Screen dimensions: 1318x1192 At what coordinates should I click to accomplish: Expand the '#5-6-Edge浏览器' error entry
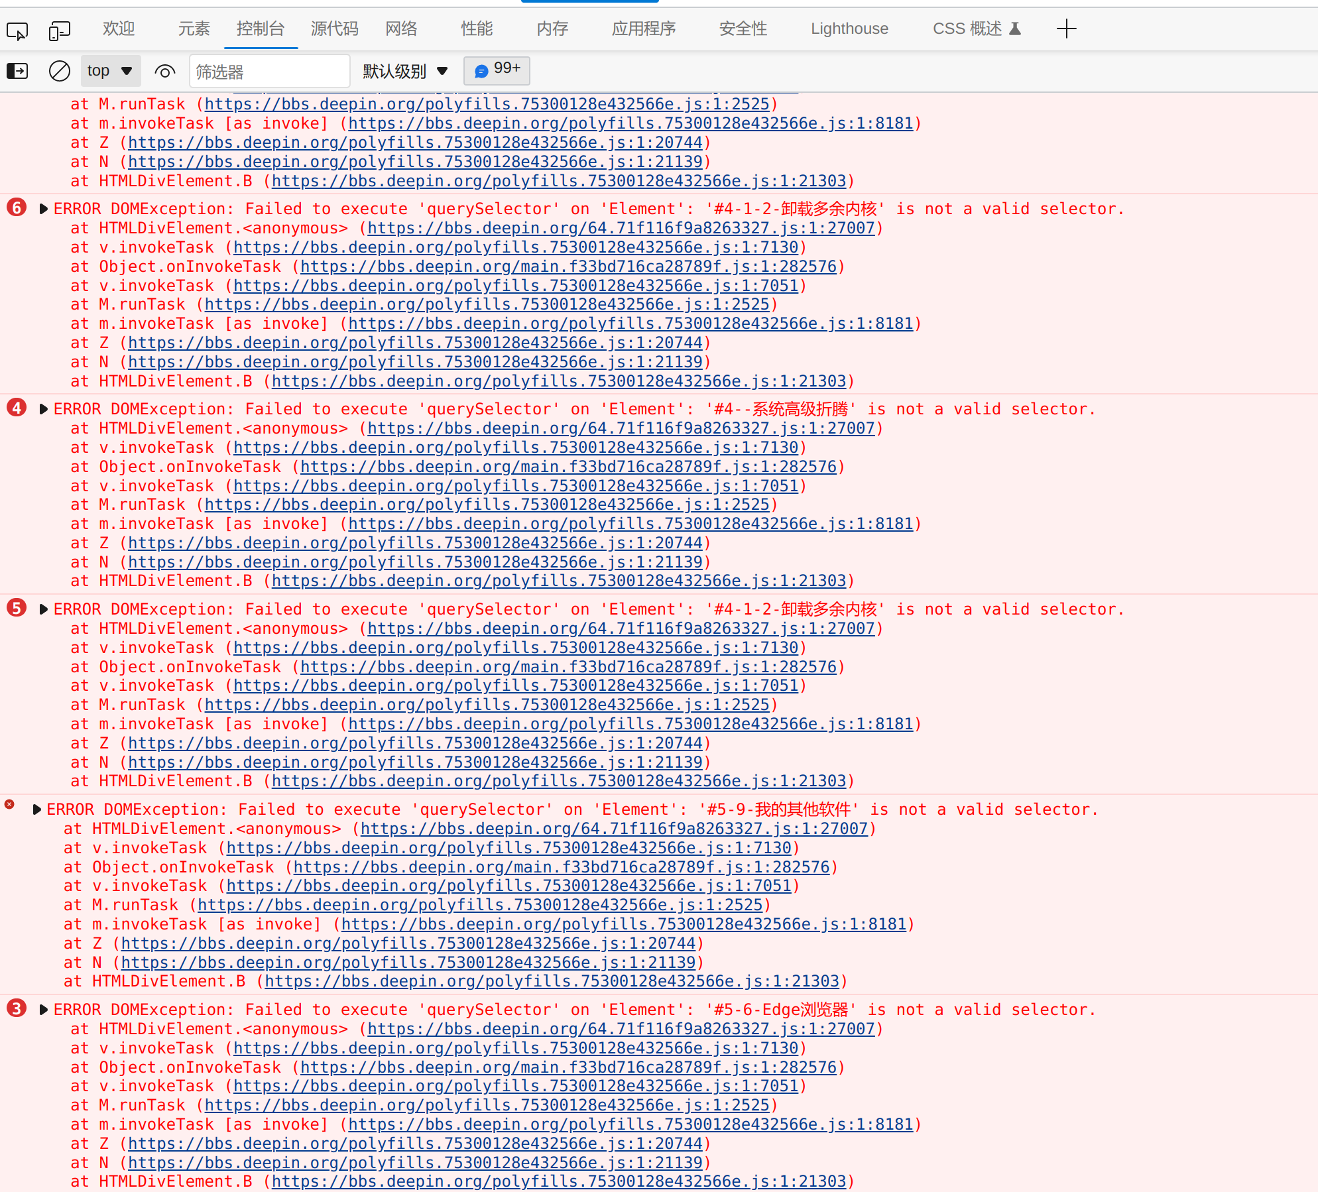point(44,1010)
